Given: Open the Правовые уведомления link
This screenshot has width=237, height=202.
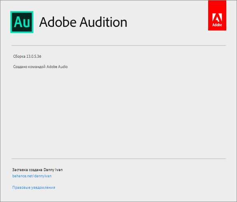Looking at the screenshot, I should click(x=33, y=188).
